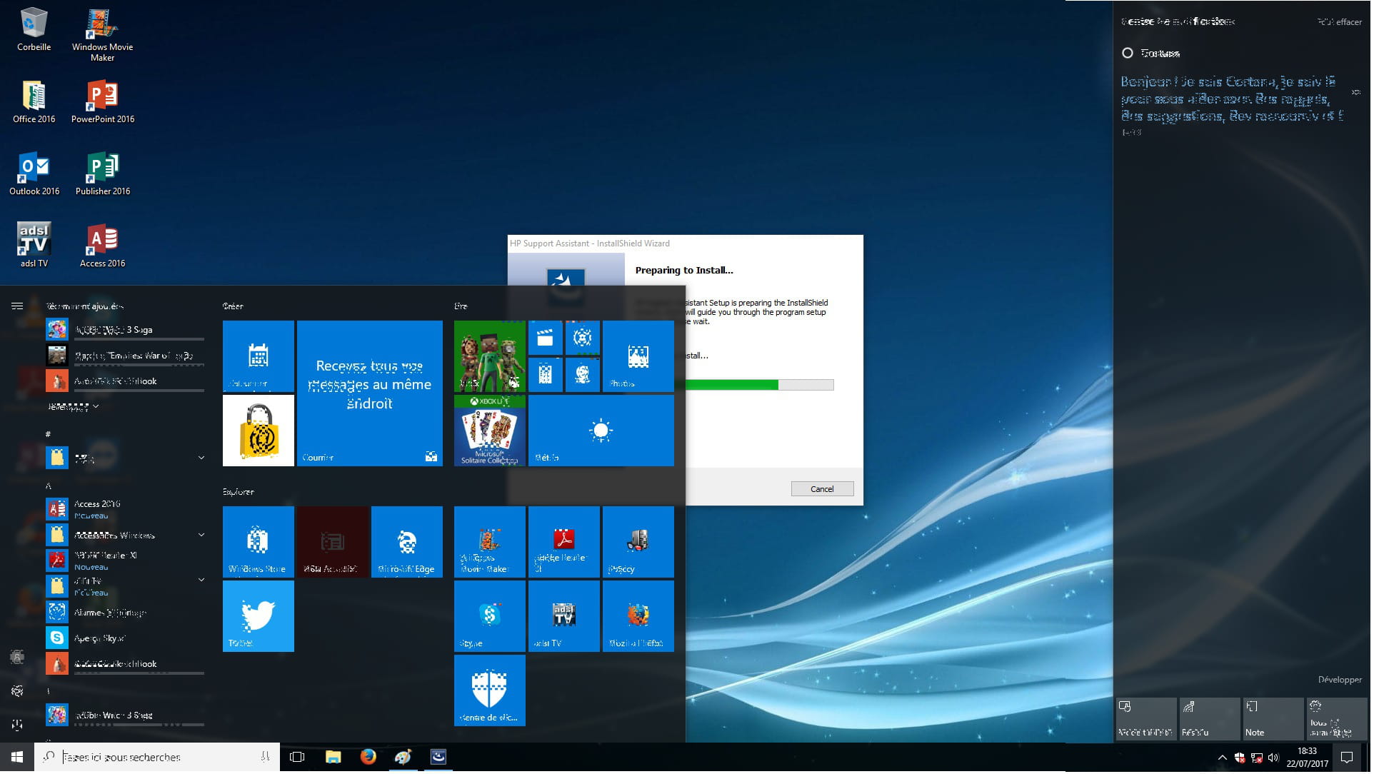Select Access 2016 in Start app list

126,510
